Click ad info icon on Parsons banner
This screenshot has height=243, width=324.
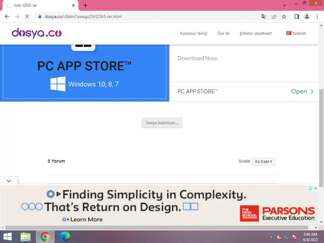tap(310, 188)
